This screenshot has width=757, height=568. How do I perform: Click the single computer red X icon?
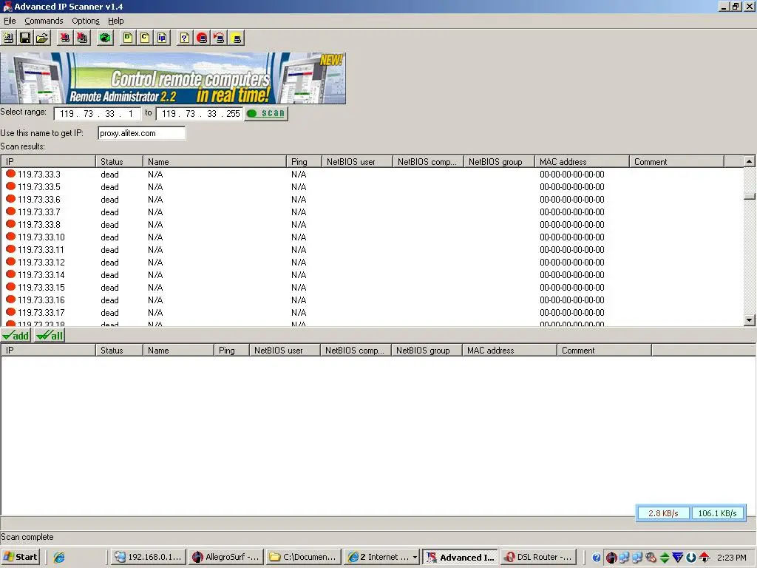click(65, 38)
